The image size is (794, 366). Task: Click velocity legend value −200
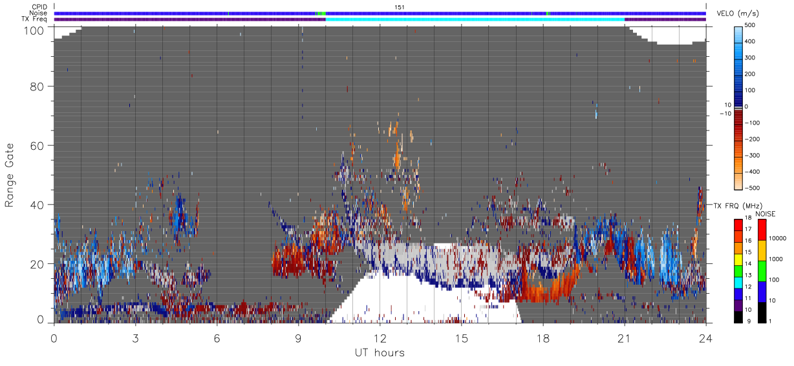[751, 139]
